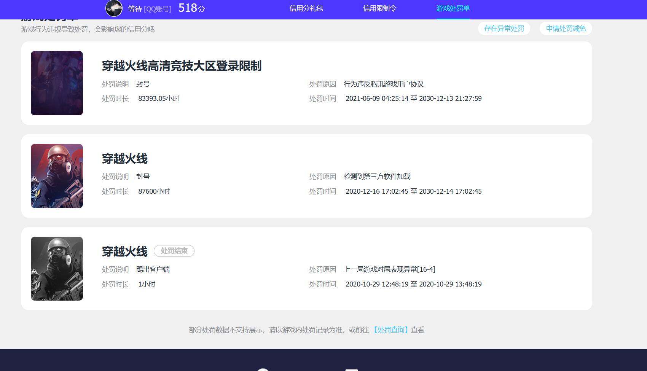This screenshot has height=371, width=647.
Task: Open the 信用限制令 tab
Action: [379, 8]
